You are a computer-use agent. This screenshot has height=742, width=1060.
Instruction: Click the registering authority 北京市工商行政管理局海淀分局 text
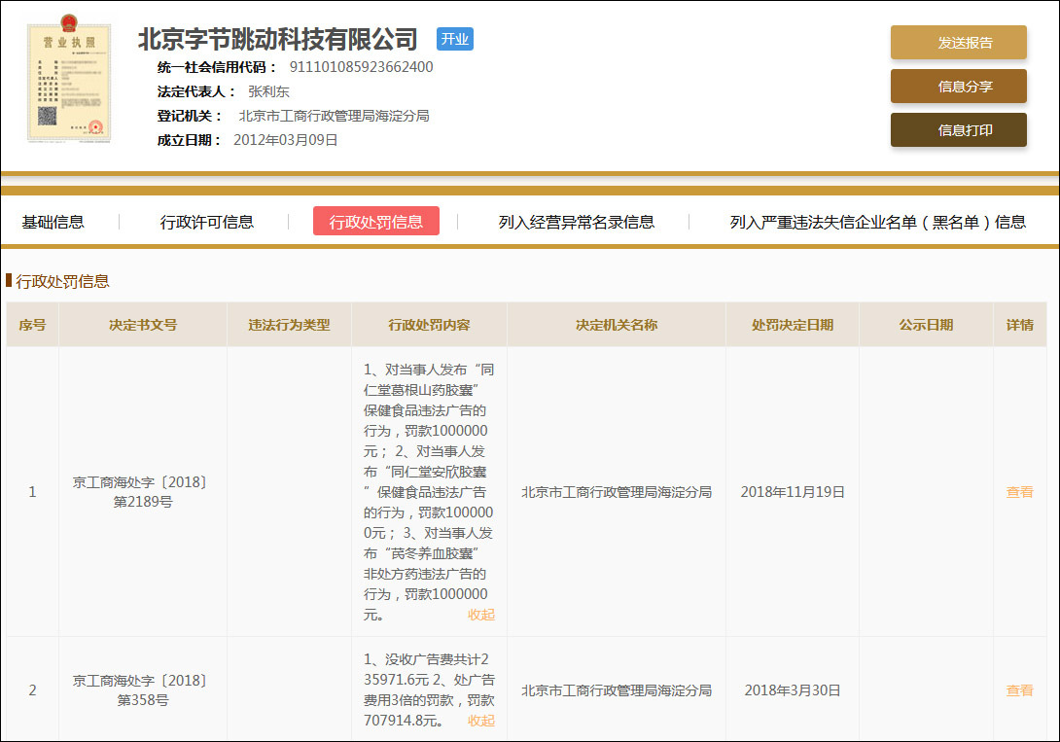(x=331, y=116)
